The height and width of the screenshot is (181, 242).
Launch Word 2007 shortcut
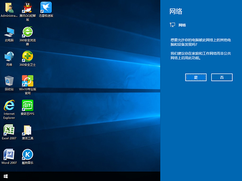9,154
